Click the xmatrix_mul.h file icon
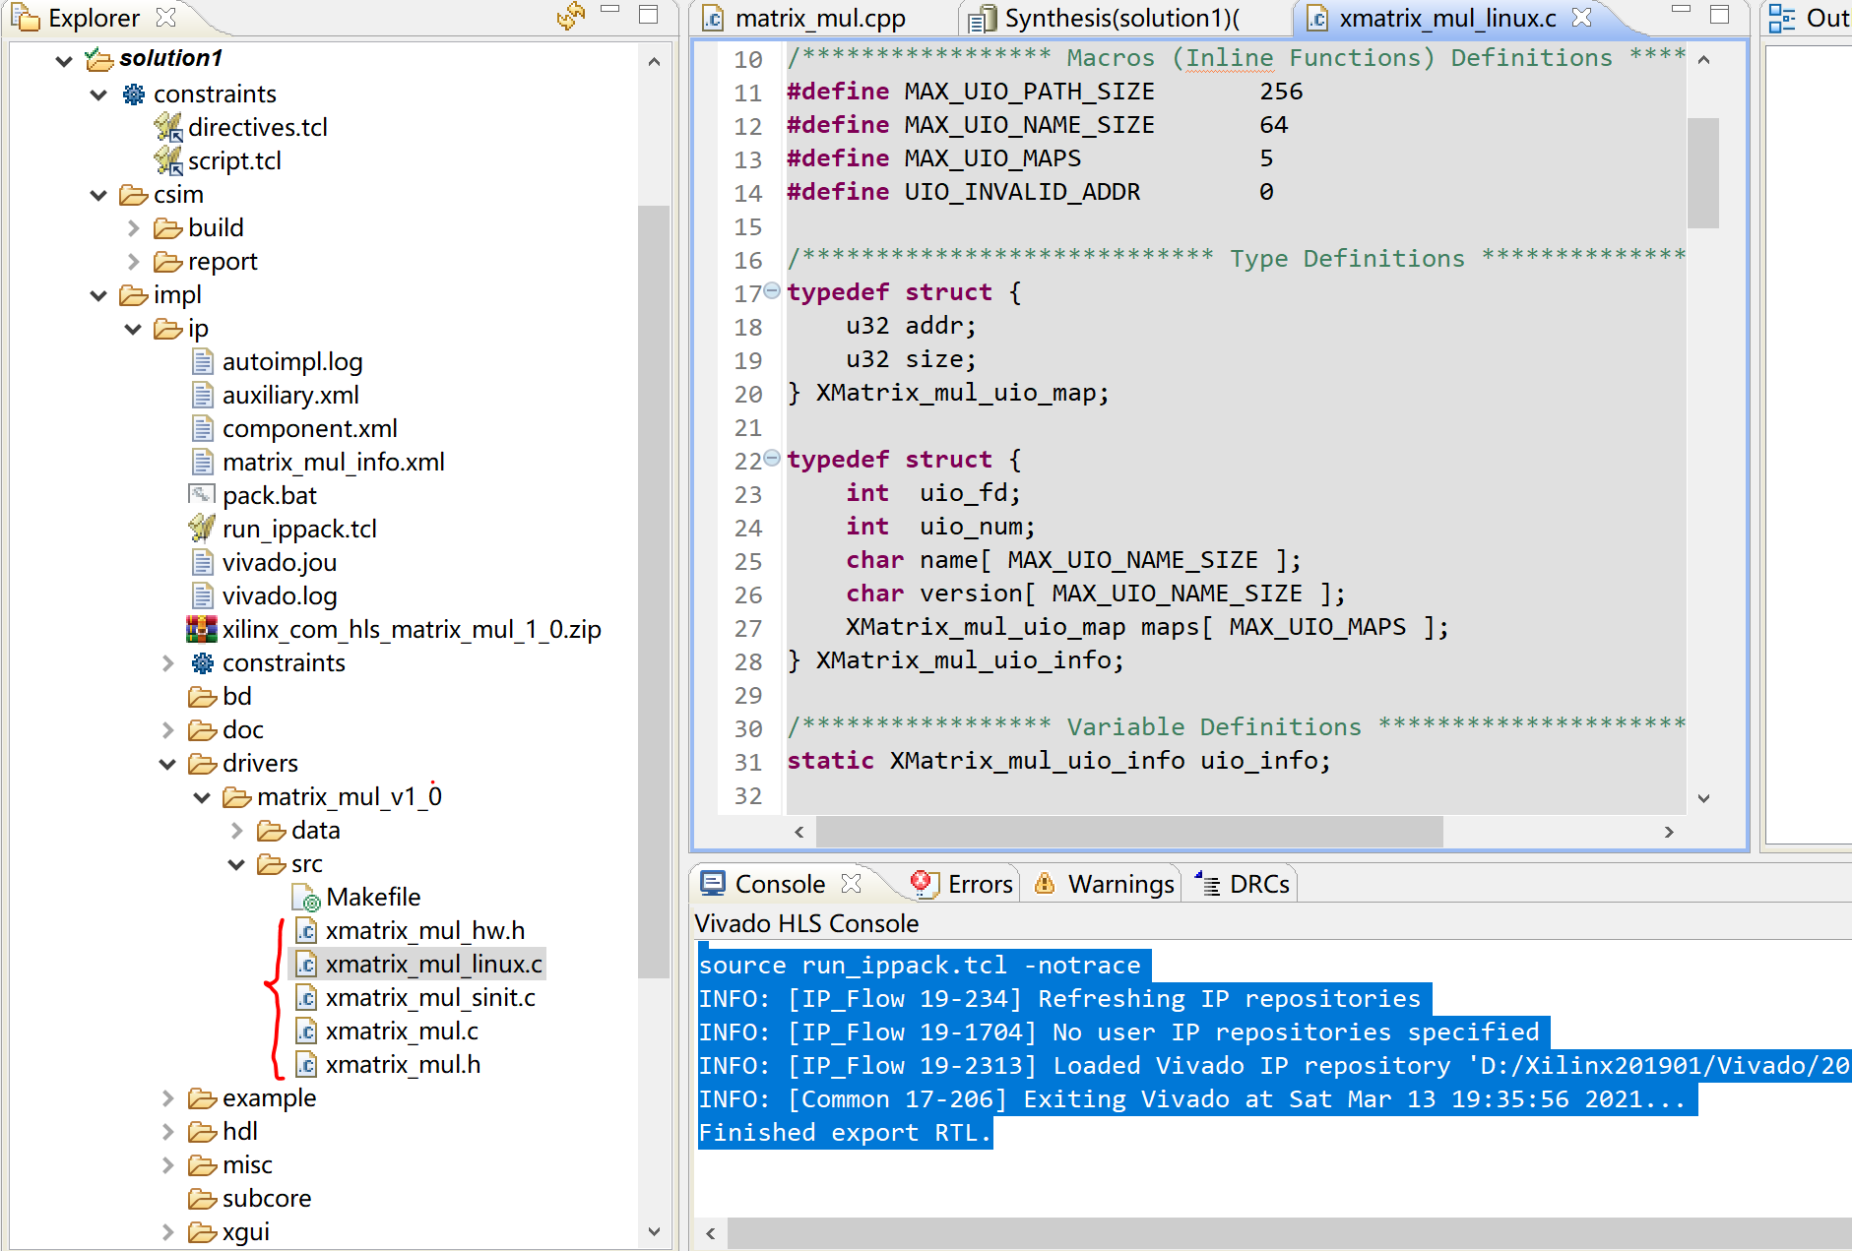The width and height of the screenshot is (1852, 1251). point(306,1064)
